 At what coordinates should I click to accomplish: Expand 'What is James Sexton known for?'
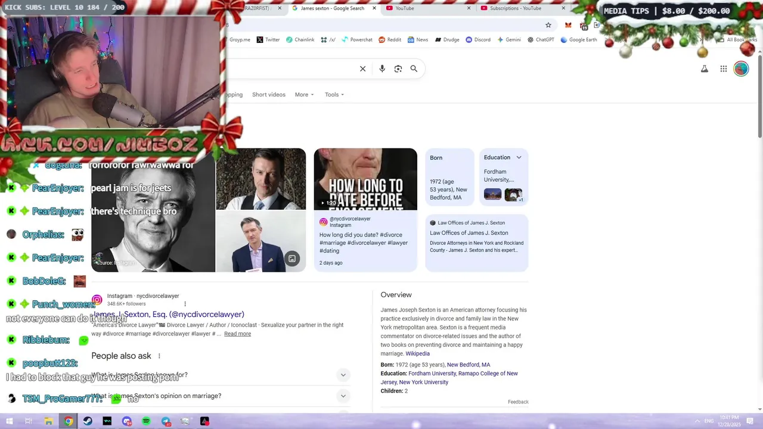tap(221, 375)
